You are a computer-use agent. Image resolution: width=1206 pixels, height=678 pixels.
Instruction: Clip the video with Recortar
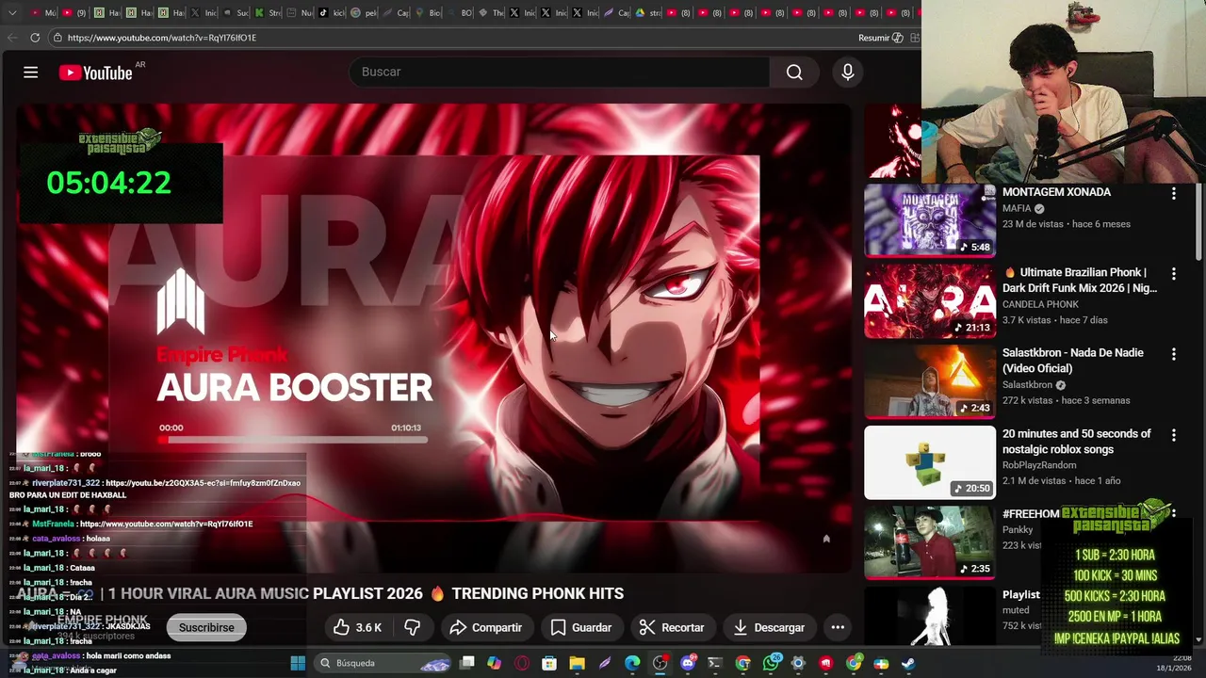(672, 627)
